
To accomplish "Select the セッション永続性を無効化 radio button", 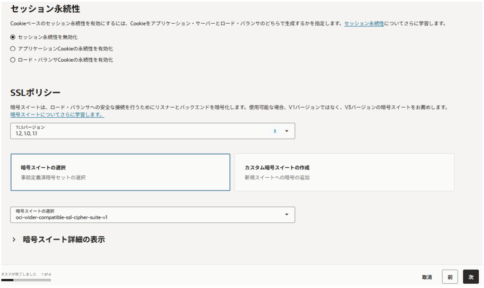I will pyautogui.click(x=13, y=37).
